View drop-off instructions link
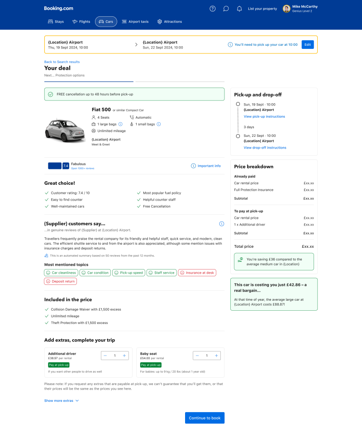Viewport: 362px width, 438px height. pos(265,148)
